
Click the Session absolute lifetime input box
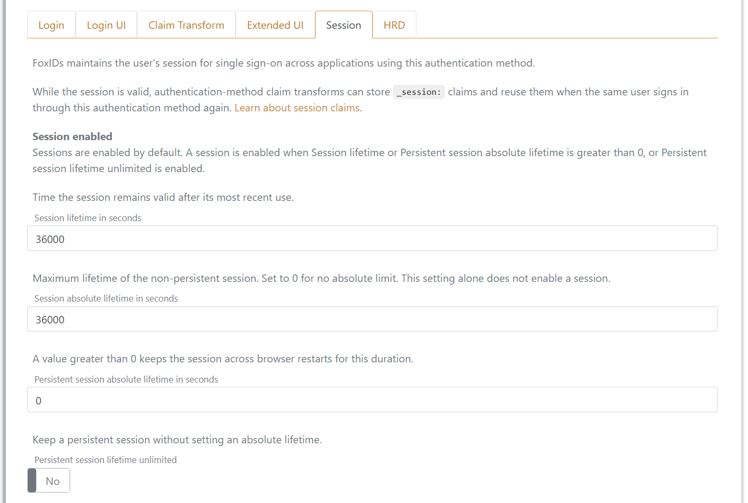[x=372, y=319]
